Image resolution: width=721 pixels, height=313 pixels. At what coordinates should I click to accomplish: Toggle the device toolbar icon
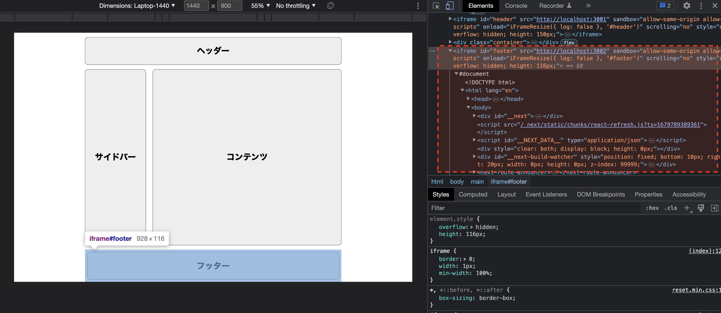point(449,6)
